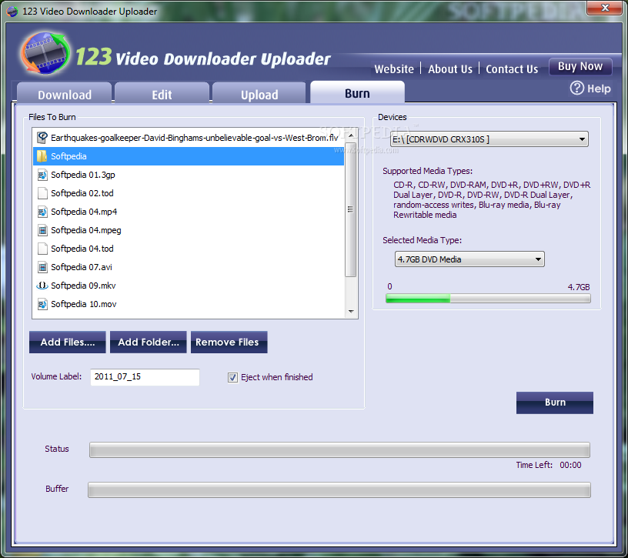Image resolution: width=628 pixels, height=558 pixels.
Task: Click the file icon for the Earthquakes goalkeeper flv
Action: coord(42,138)
